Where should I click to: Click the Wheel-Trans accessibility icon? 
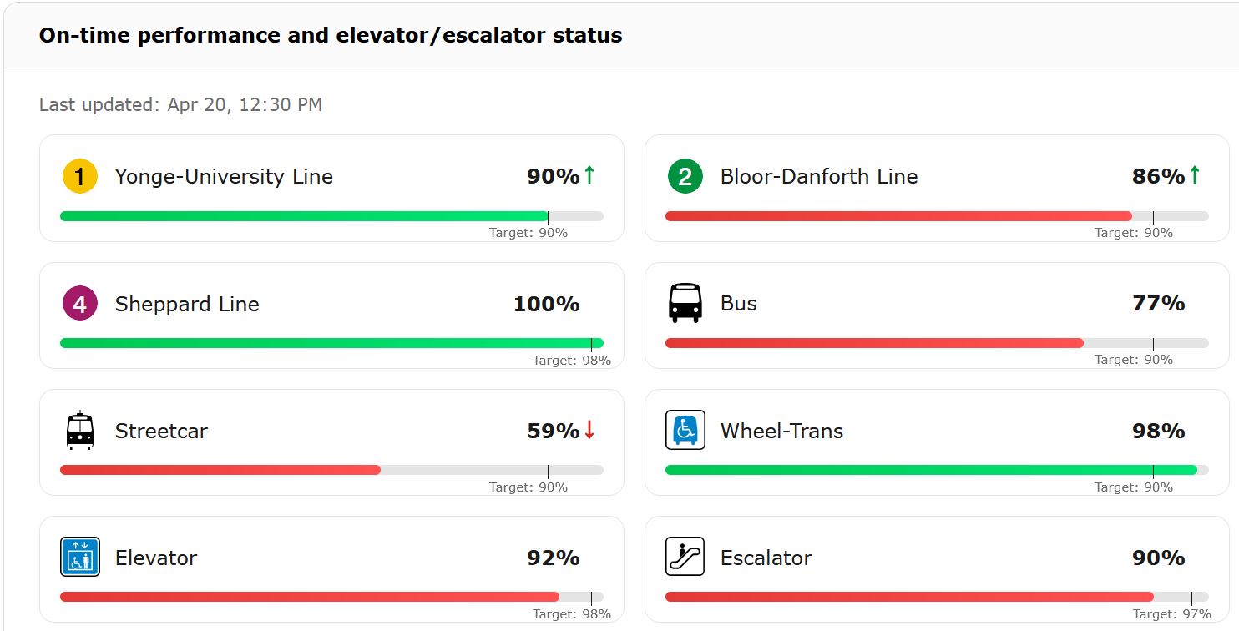(685, 431)
